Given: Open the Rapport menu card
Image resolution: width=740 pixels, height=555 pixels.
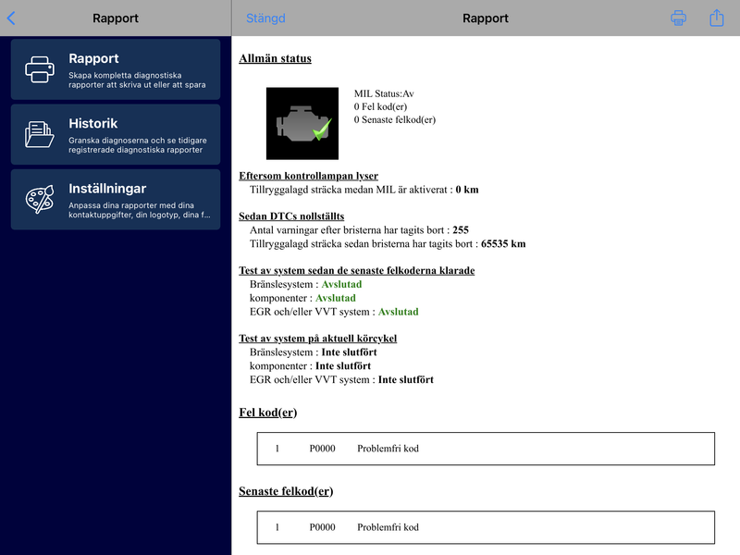Looking at the screenshot, I should 116,69.
